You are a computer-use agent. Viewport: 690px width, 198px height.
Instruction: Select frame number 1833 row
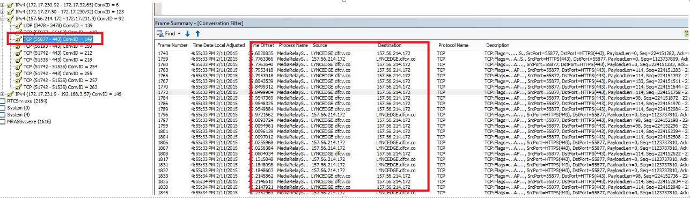(x=422, y=175)
